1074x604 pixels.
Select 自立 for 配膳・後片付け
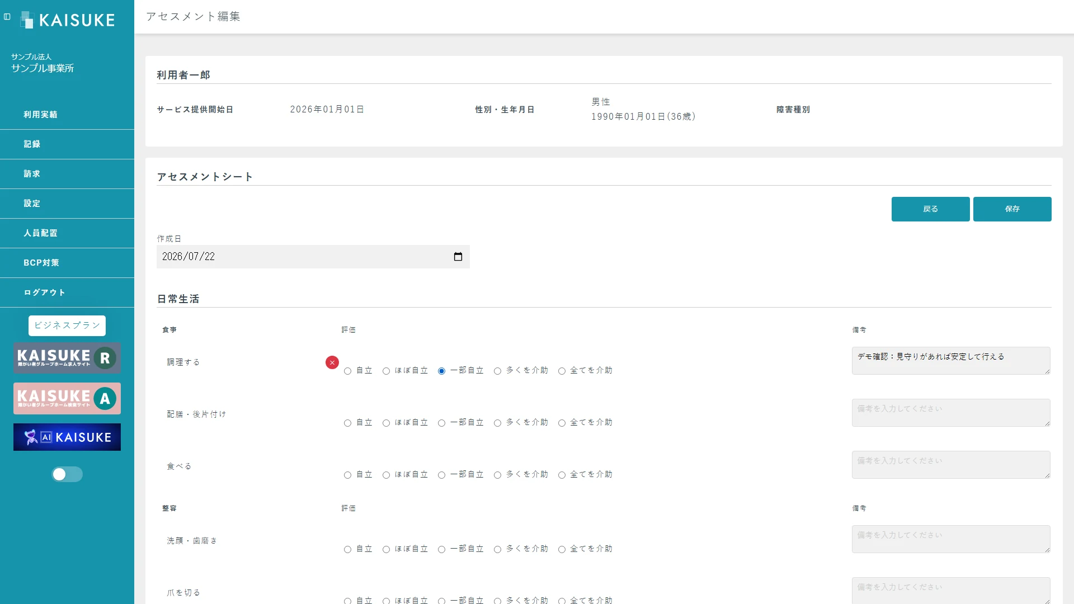[x=347, y=423]
